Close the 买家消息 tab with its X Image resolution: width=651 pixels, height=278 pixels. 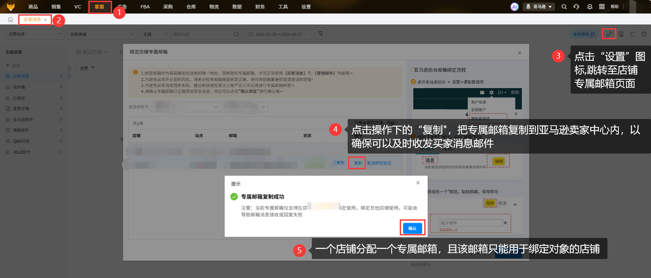(46, 20)
